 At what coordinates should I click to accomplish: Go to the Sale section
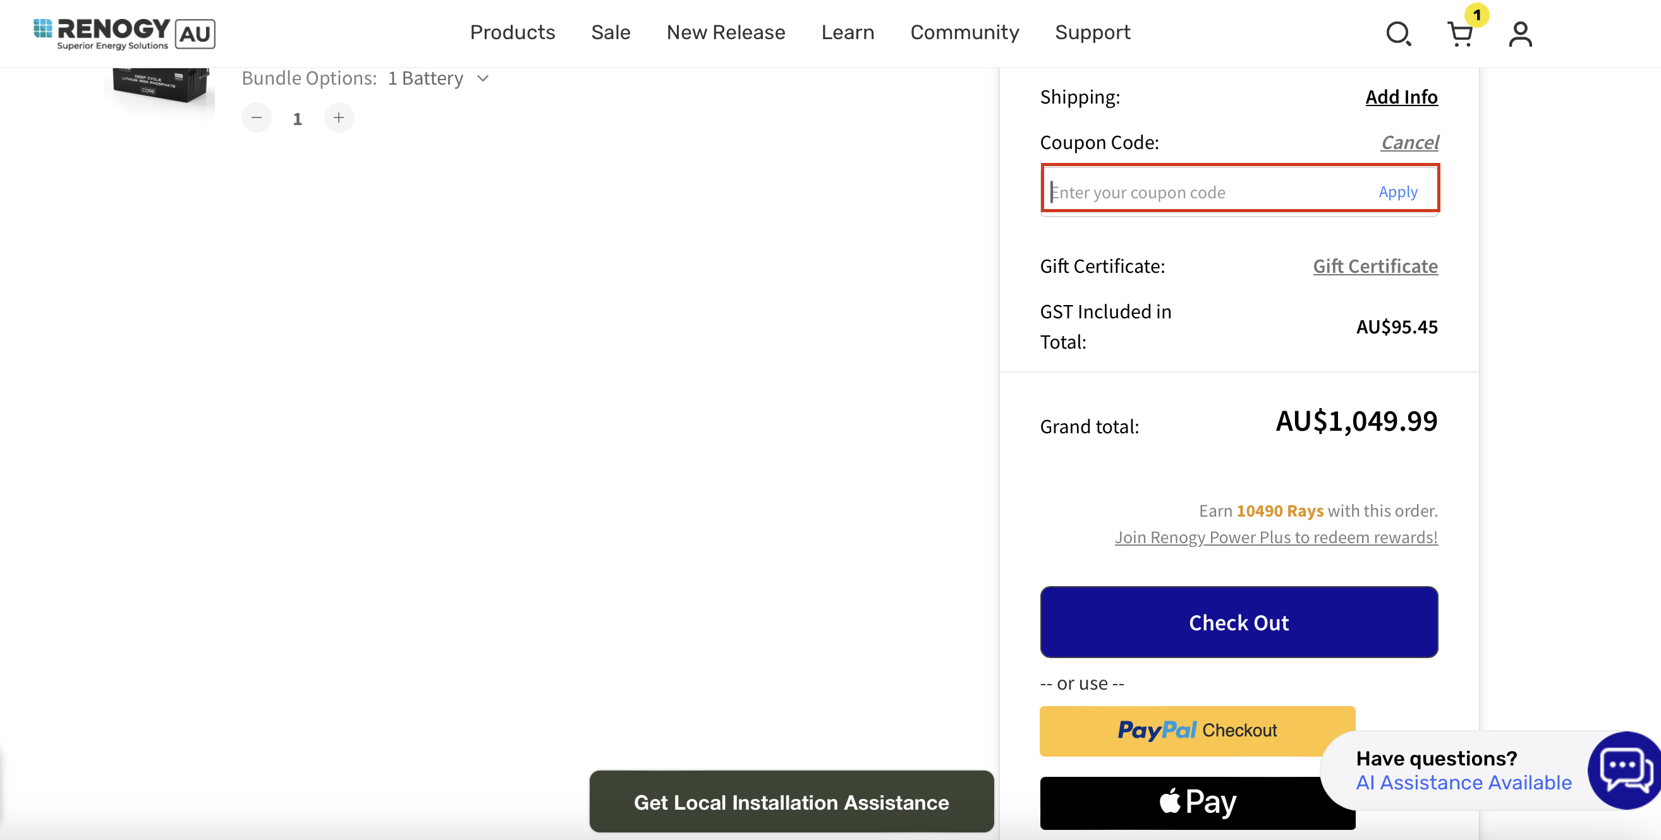click(610, 32)
